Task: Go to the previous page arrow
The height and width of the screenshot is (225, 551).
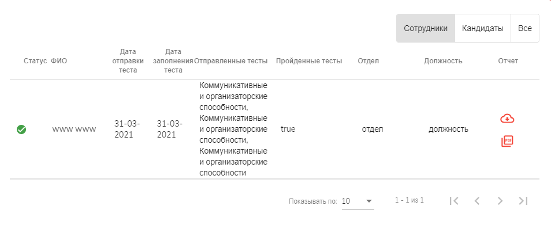Action: (477, 201)
